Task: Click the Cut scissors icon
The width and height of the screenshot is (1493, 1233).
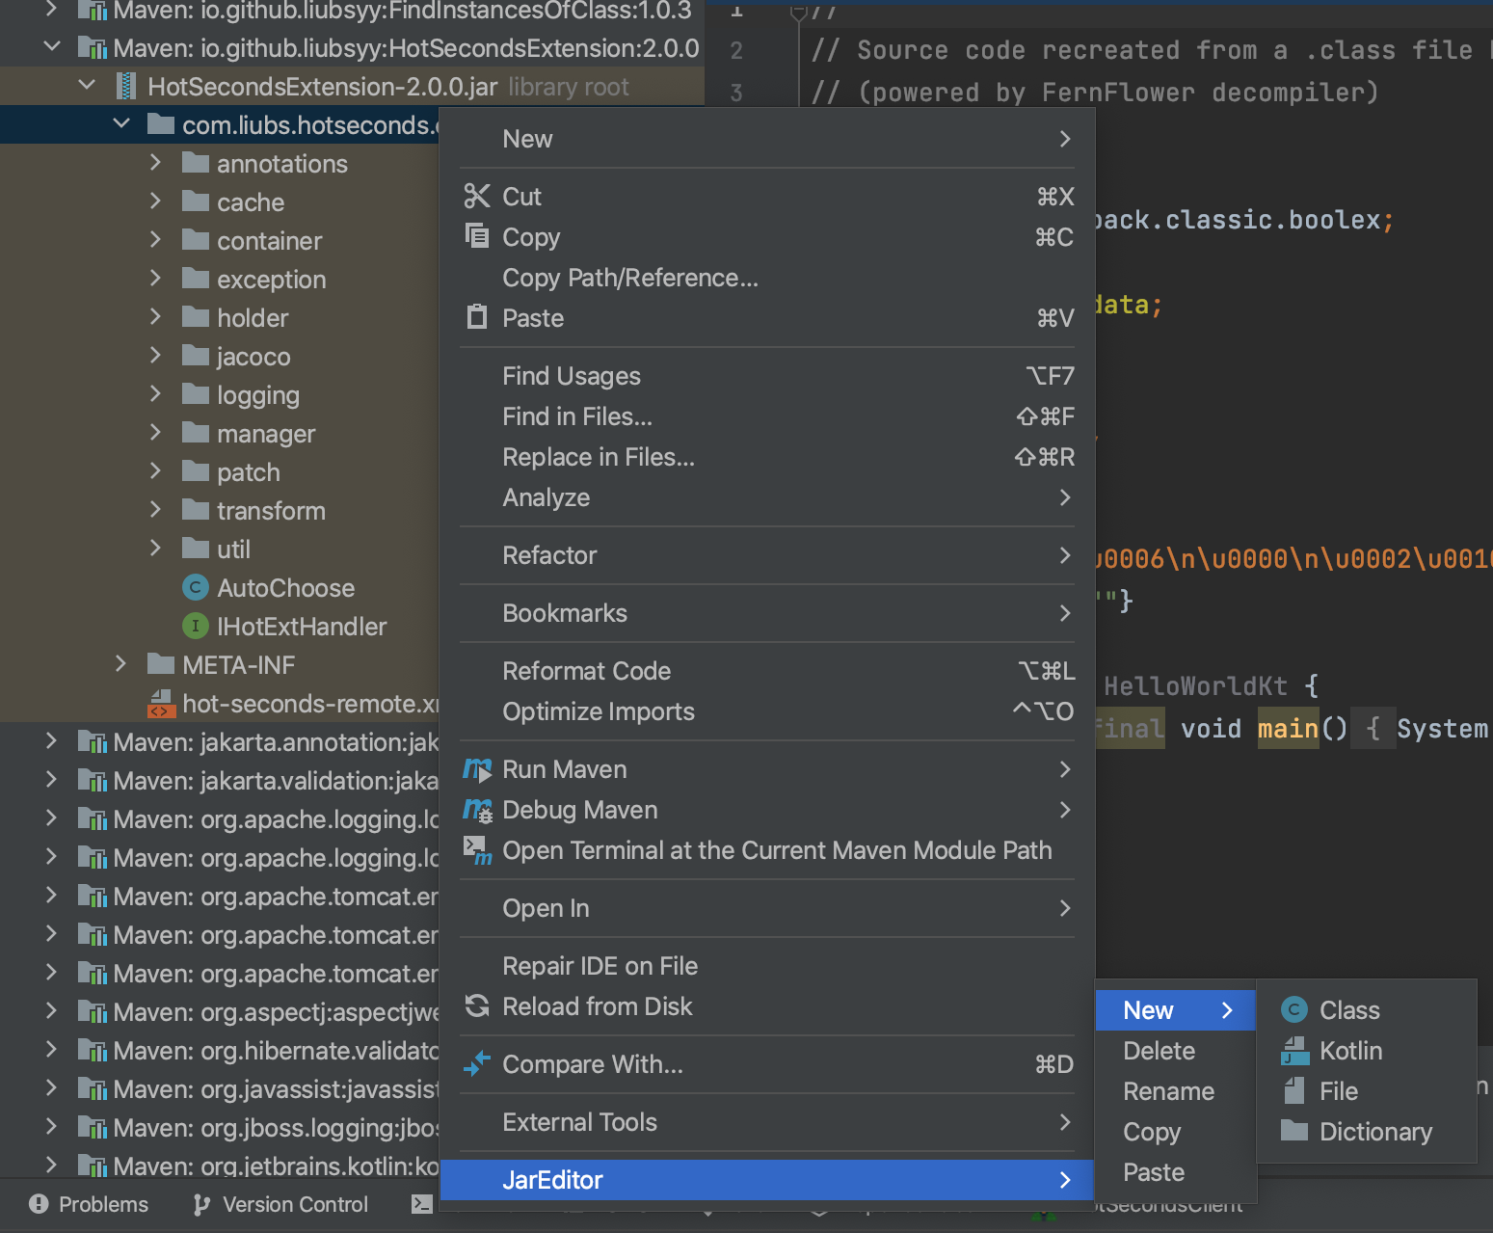Action: [477, 197]
